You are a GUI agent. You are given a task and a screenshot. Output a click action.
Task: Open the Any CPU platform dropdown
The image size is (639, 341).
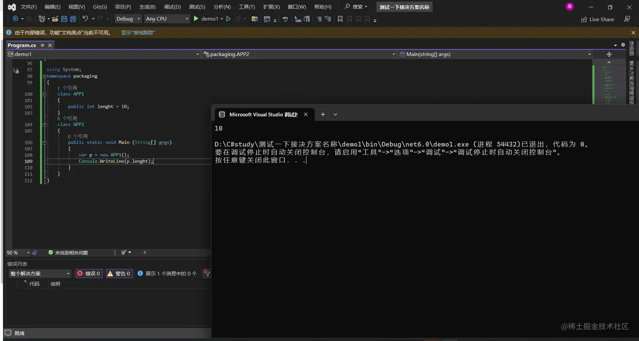tap(167, 19)
